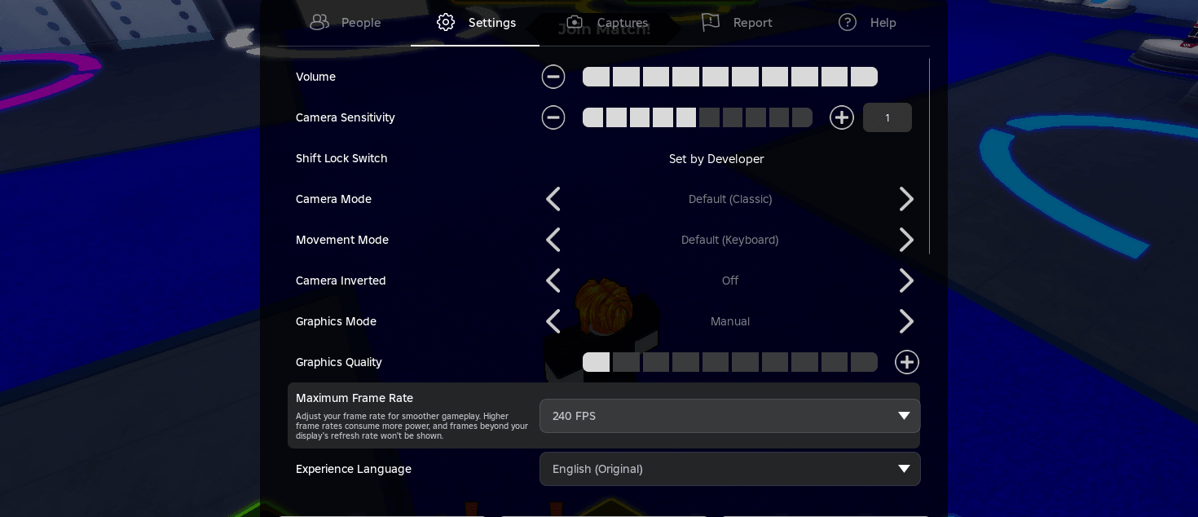Click Set by Developer text

(716, 159)
